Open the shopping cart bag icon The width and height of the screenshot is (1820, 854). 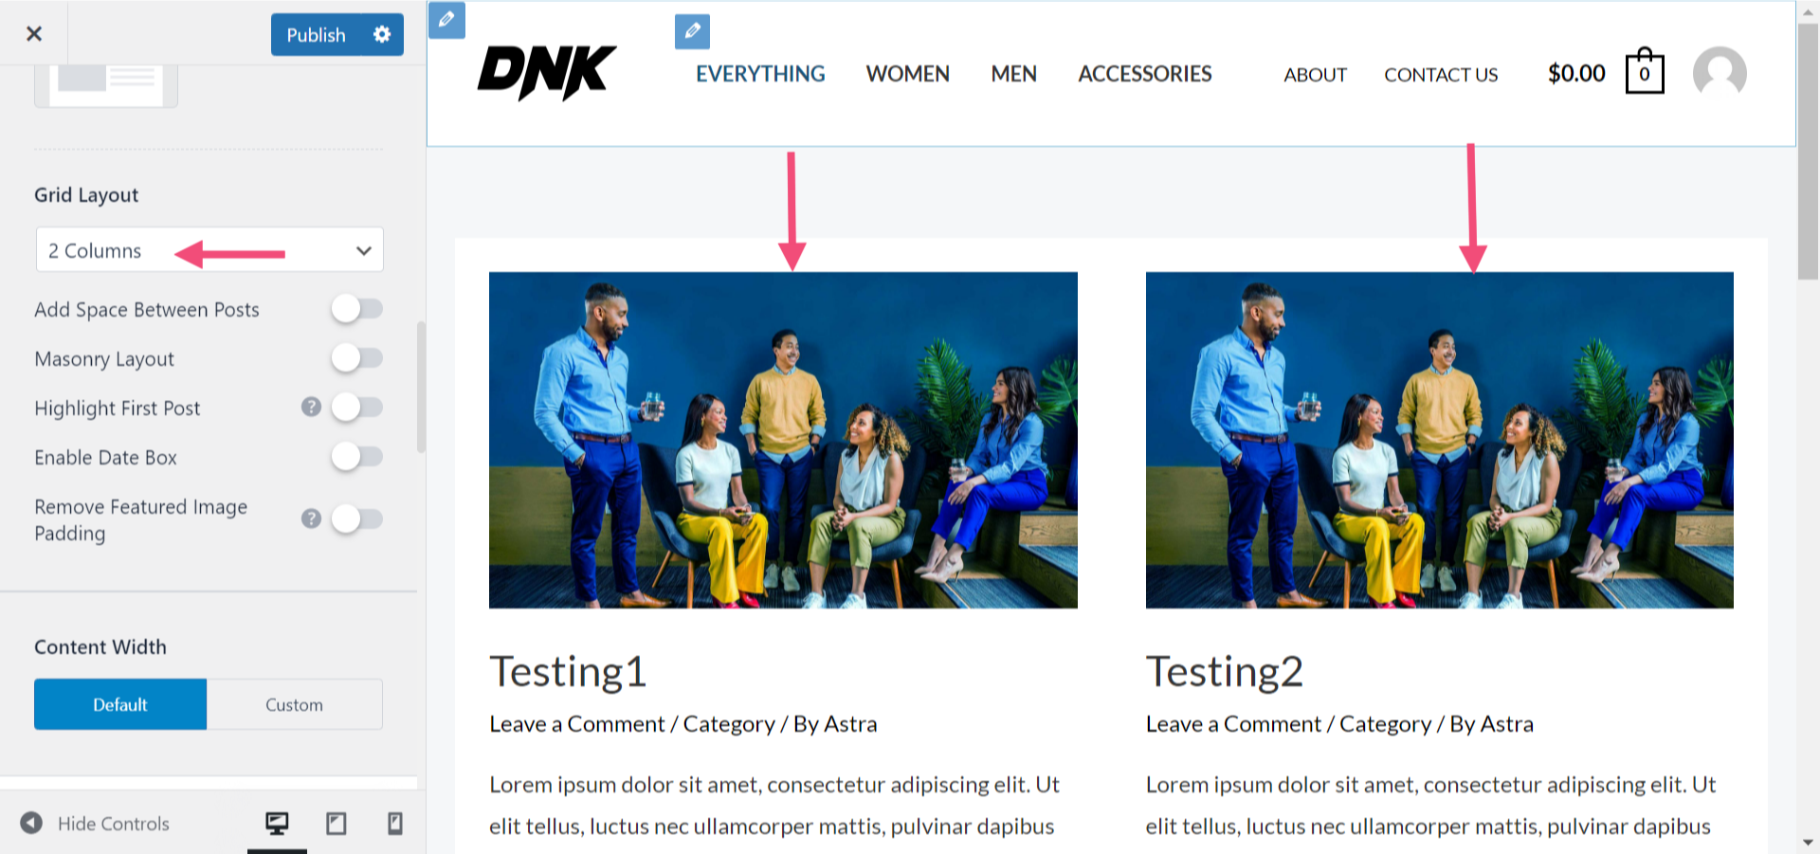[x=1644, y=73]
